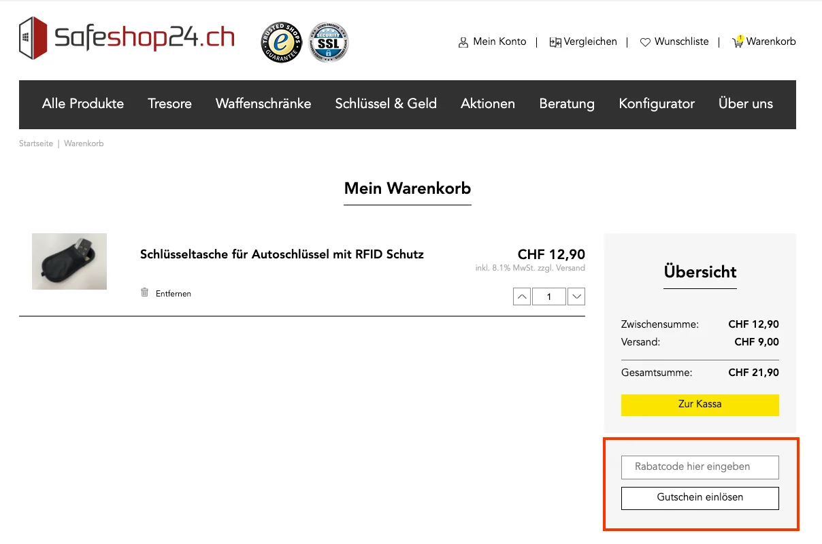Click the Safeshop24.ch logo
Image resolution: width=822 pixels, height=544 pixels.
[126, 38]
